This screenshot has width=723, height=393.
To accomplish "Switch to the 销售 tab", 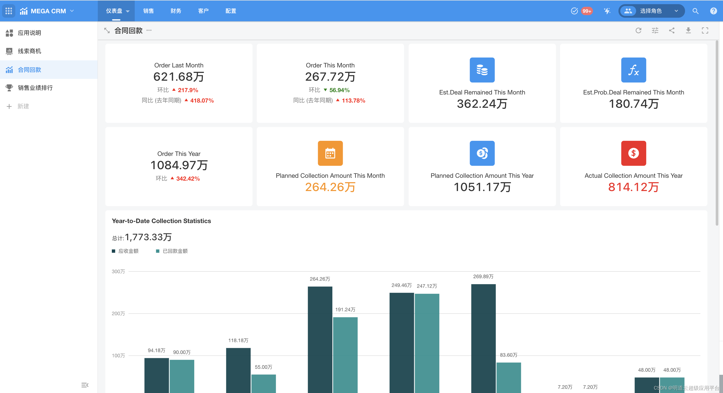I will (149, 11).
